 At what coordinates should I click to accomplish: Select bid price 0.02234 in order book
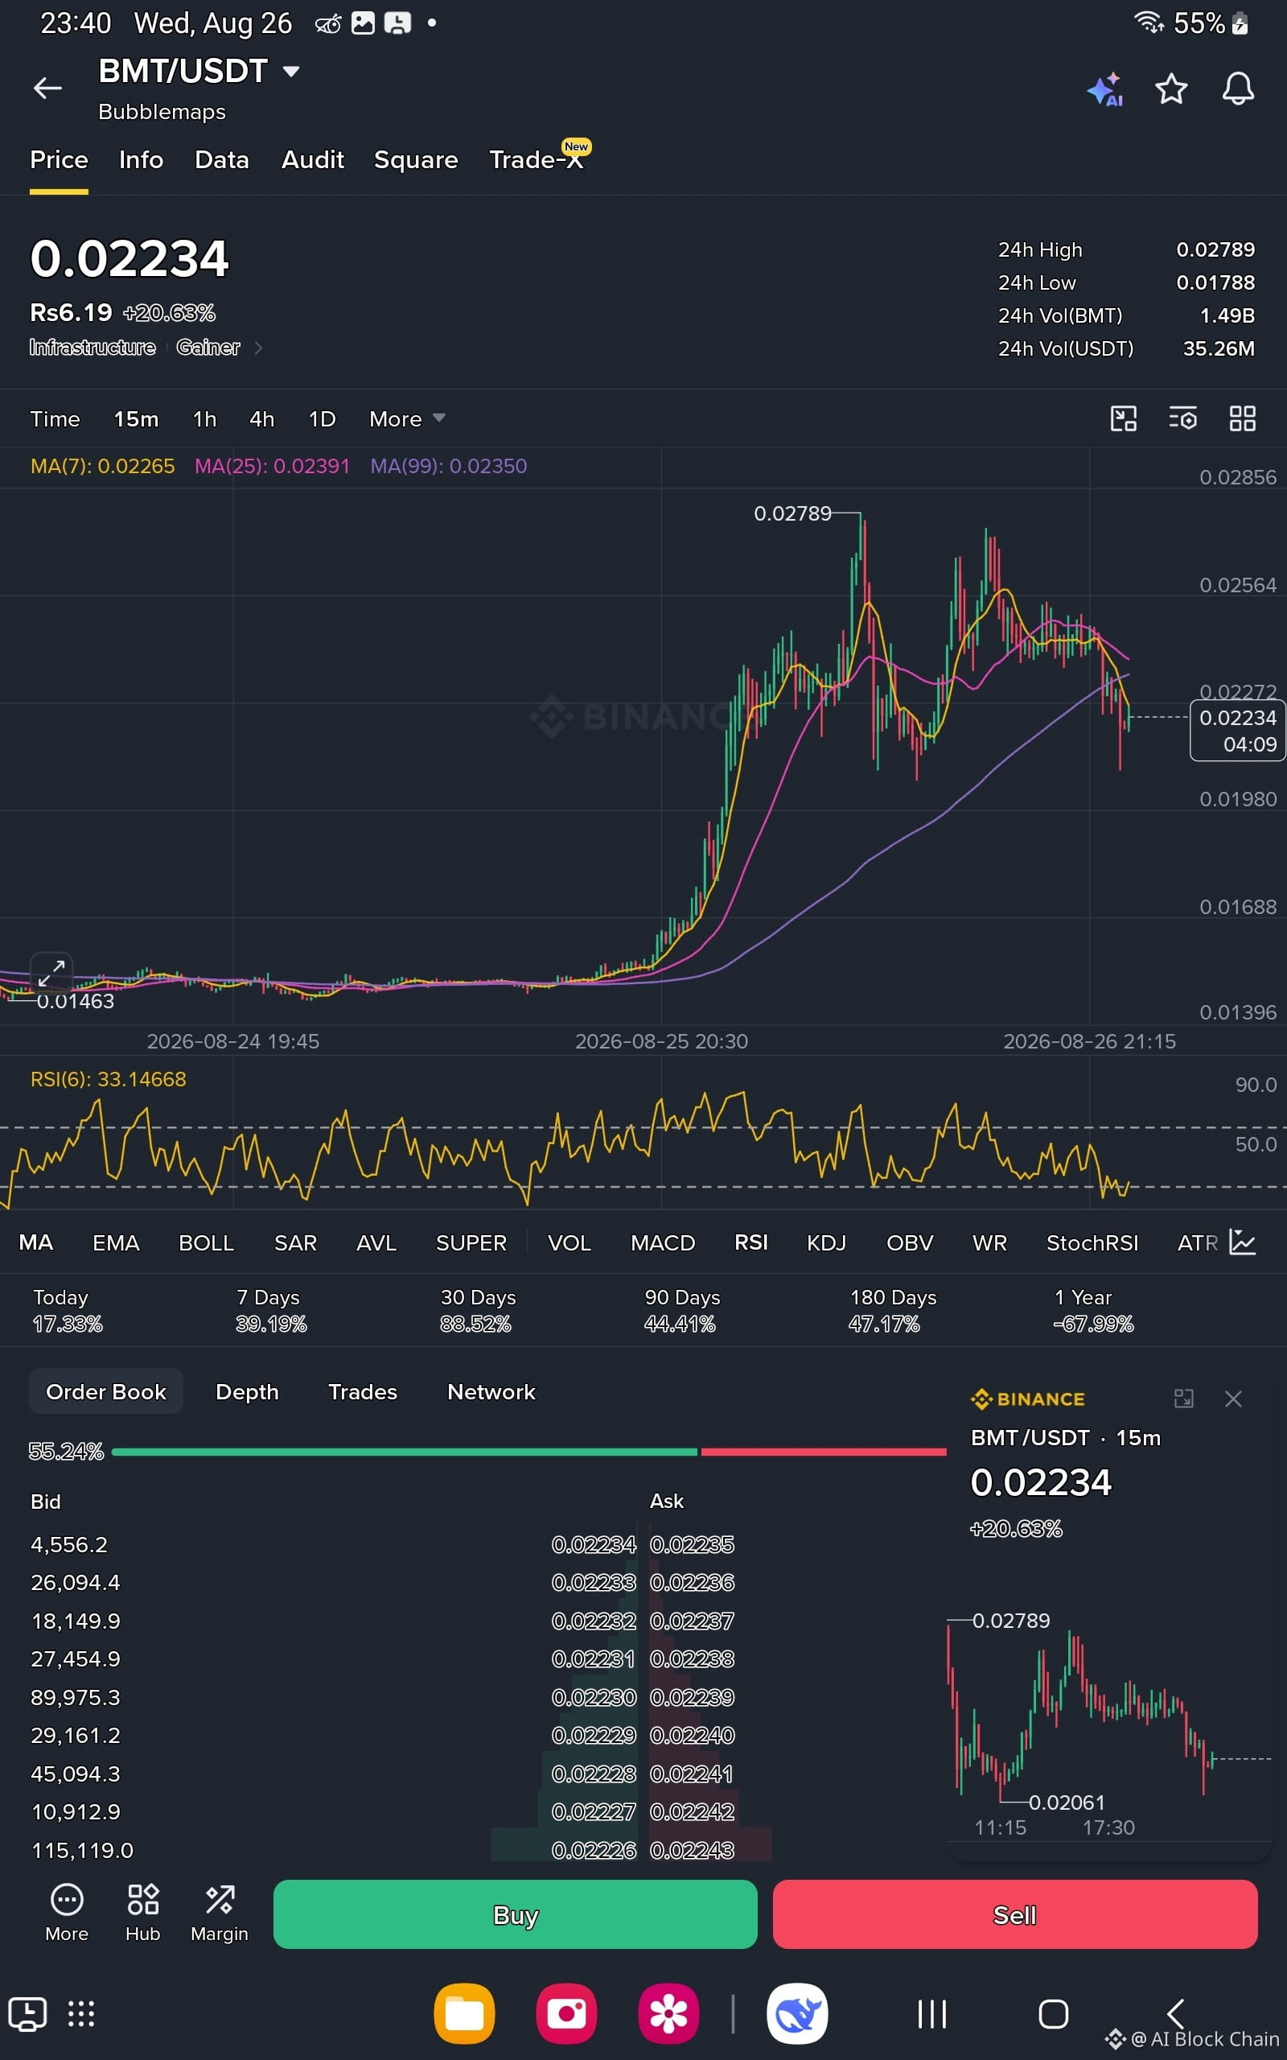pyautogui.click(x=594, y=1544)
